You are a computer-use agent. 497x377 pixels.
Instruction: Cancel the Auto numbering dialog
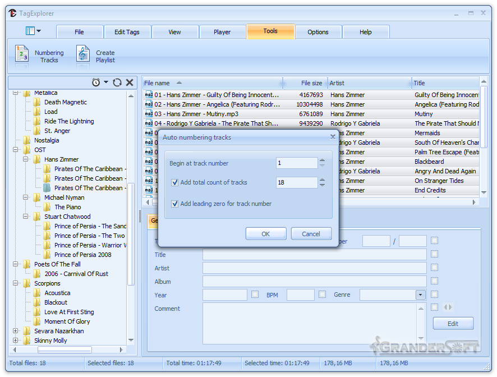311,233
